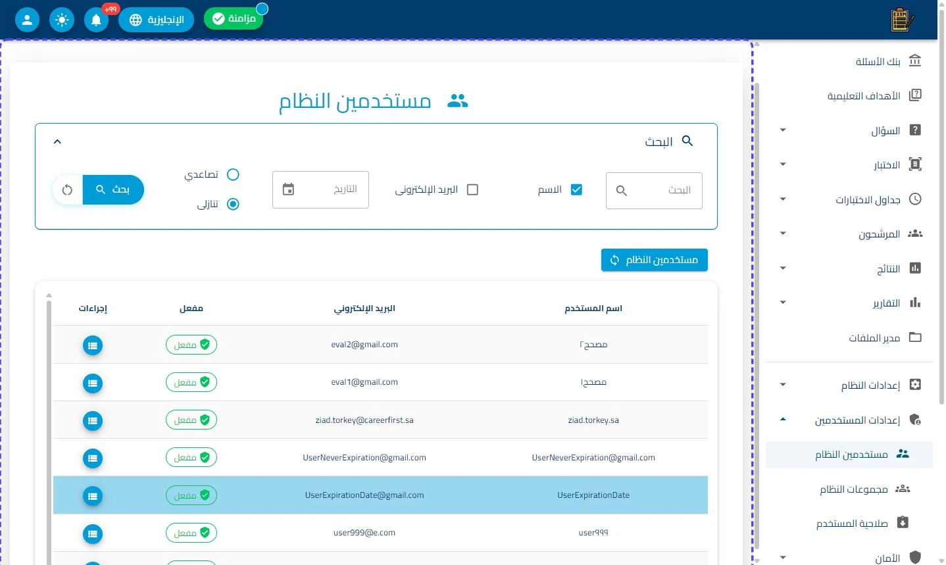946x565 pixels.
Task: Toggle the sun theme icon
Action: pos(62,20)
